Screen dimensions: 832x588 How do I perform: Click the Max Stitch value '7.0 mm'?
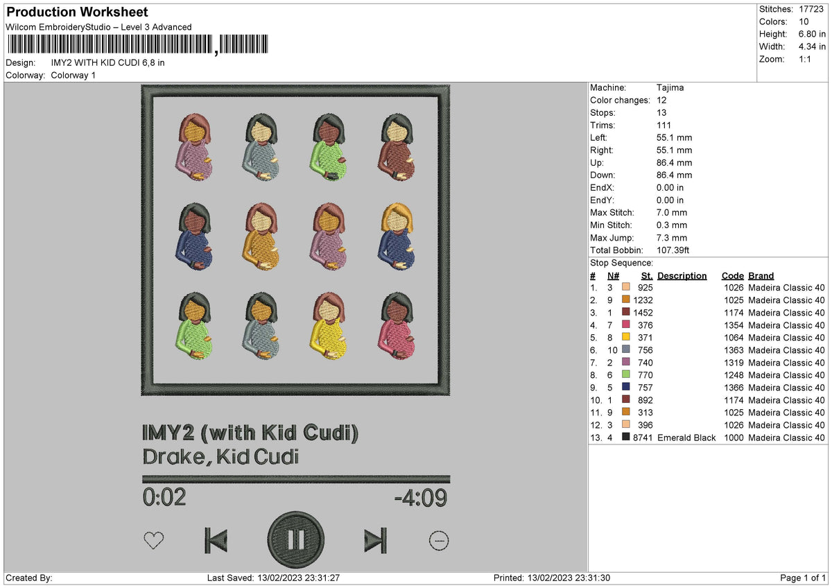pos(672,212)
